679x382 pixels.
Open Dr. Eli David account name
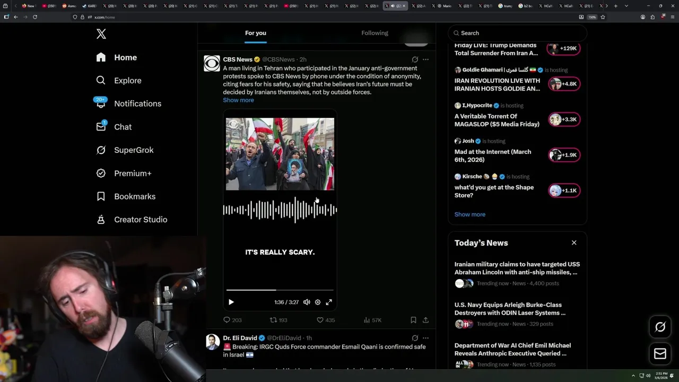point(240,338)
